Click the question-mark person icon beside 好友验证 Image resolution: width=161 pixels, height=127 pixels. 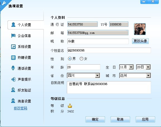(13, 90)
